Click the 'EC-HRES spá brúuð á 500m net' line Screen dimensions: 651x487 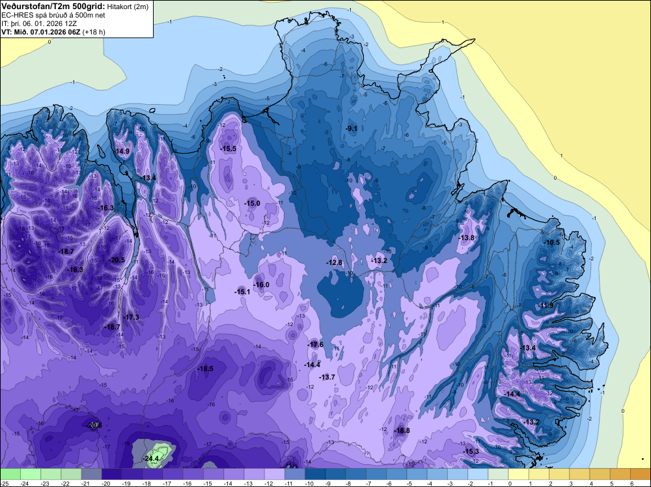click(53, 15)
